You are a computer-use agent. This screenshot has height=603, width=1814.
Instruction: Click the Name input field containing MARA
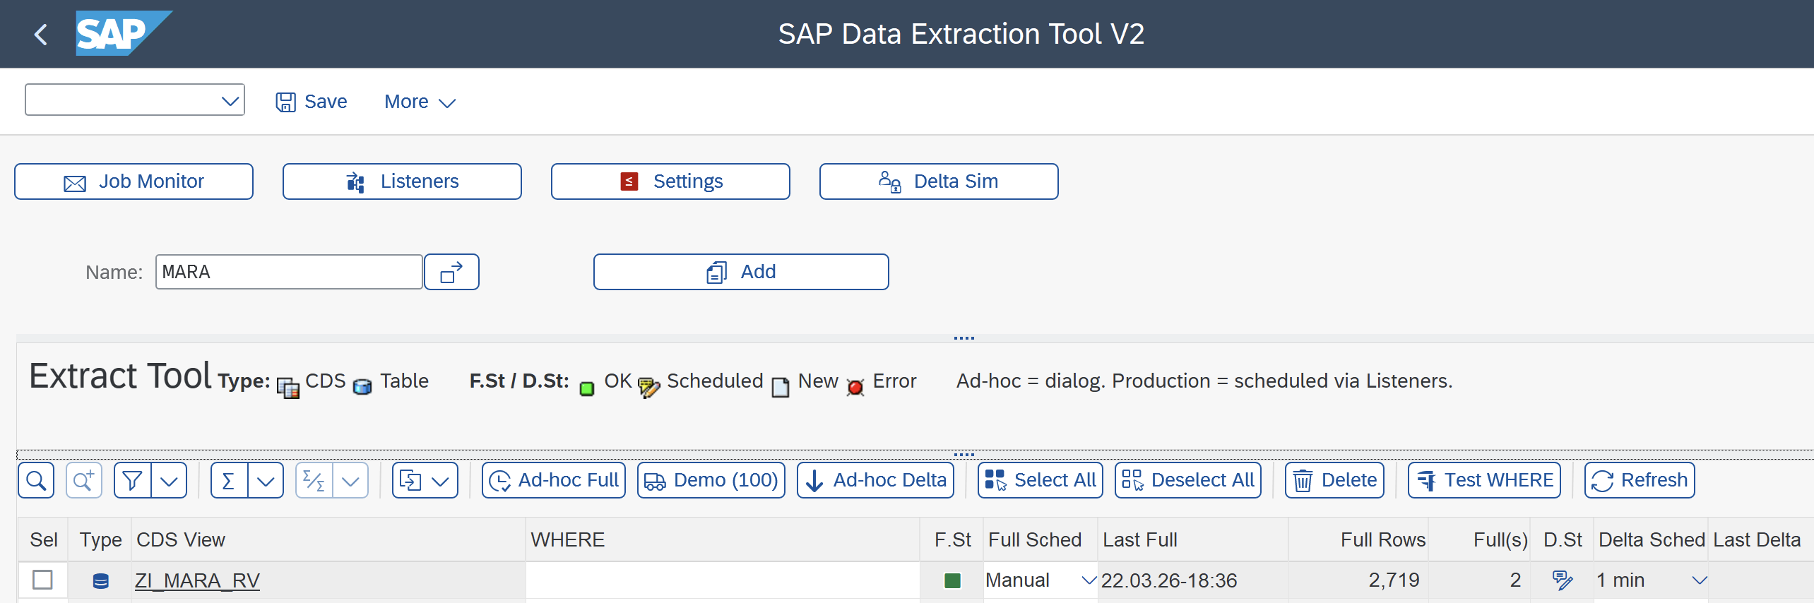289,272
